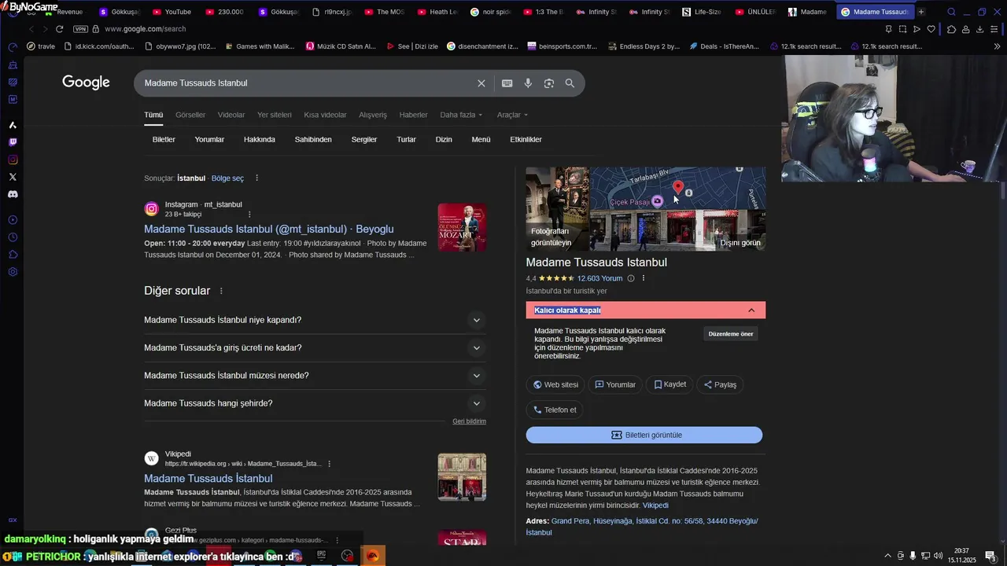
Task: Switch to the Haberler tab
Action: coord(413,115)
